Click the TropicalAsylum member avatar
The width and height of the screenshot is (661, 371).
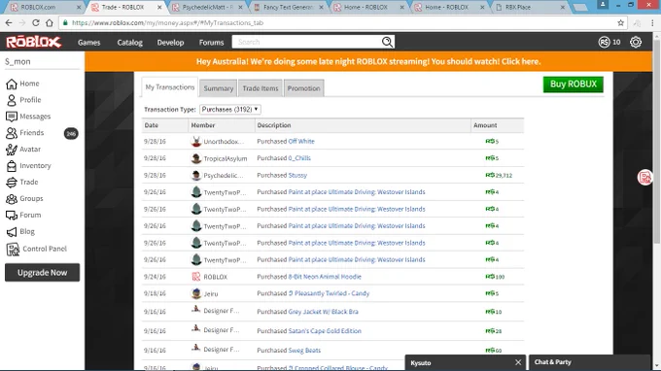pos(196,158)
